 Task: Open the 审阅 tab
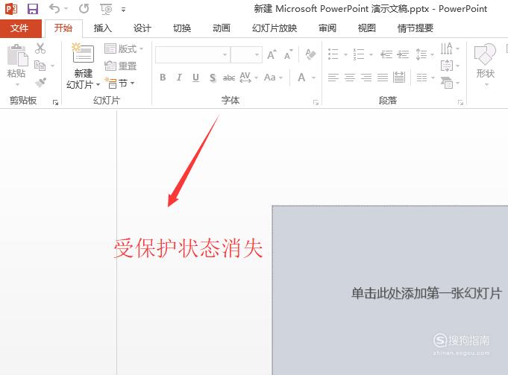coord(327,28)
